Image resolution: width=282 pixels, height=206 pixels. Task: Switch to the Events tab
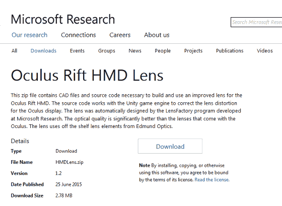coord(77,51)
